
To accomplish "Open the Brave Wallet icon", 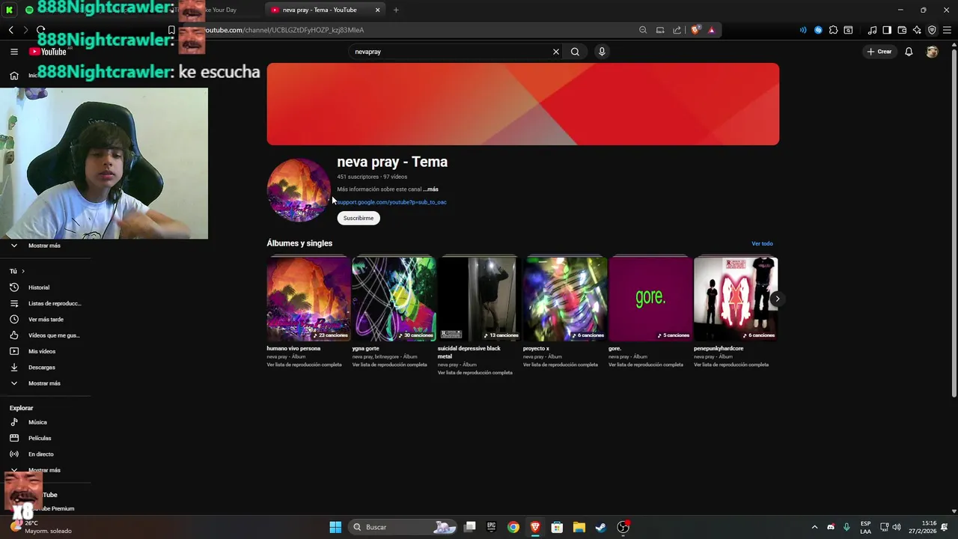I will click(902, 30).
